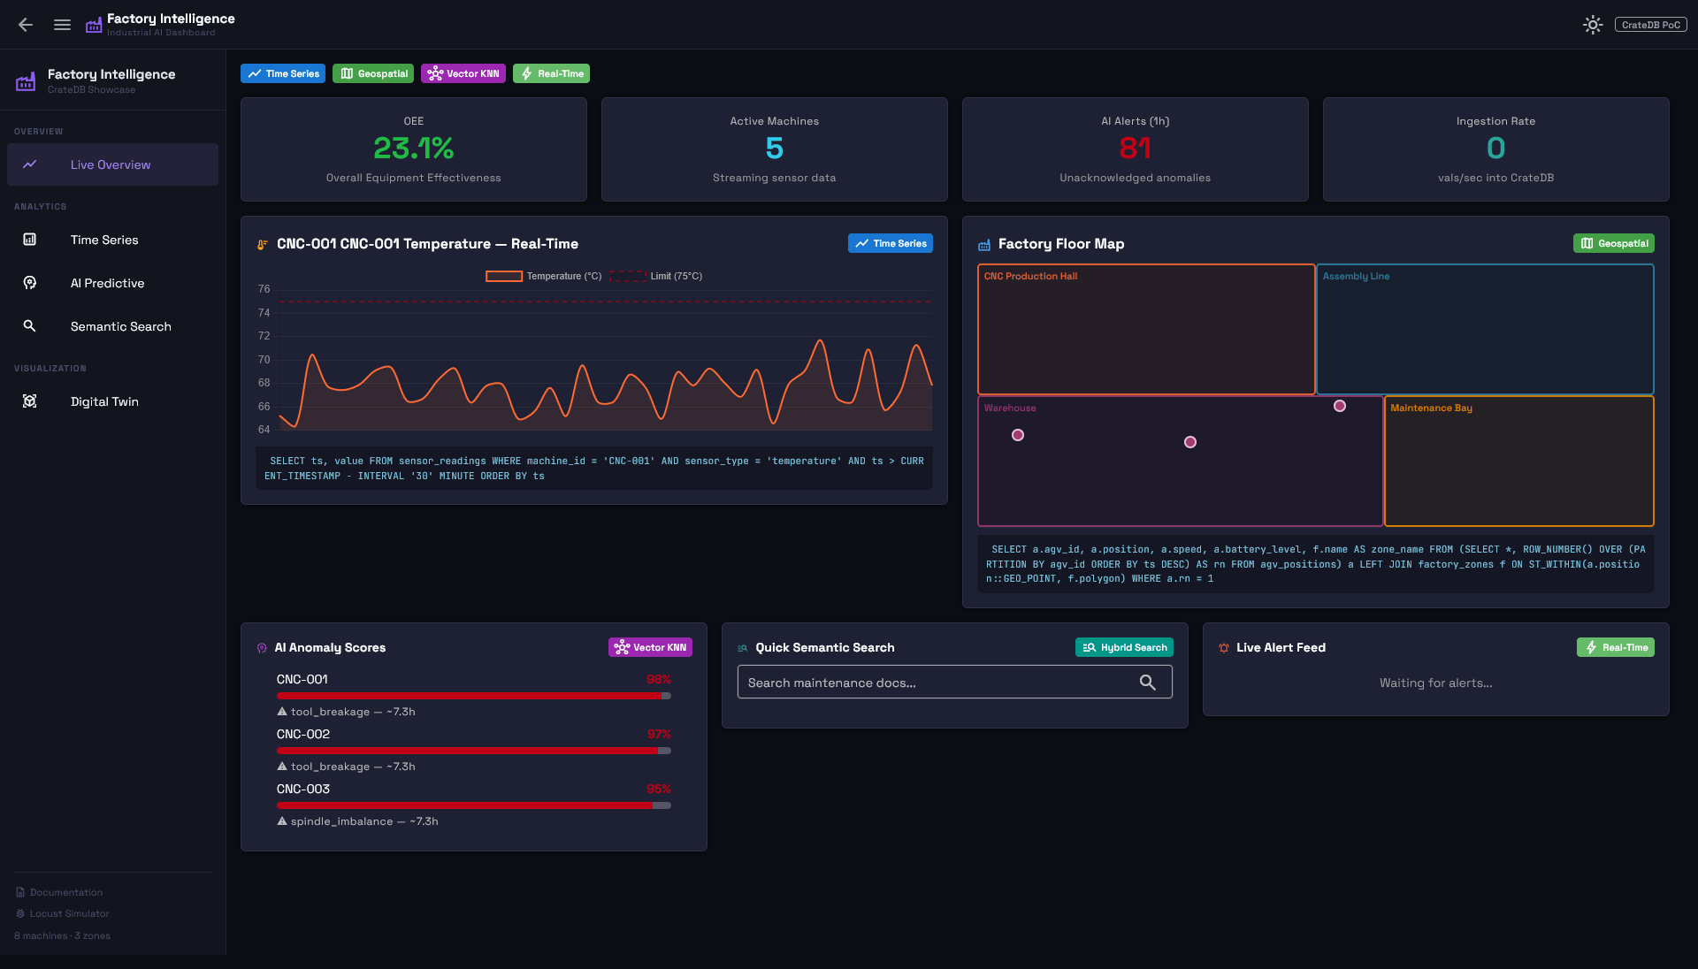Select the Maintenance Bay zone
1698x969 pixels.
click(x=1518, y=461)
